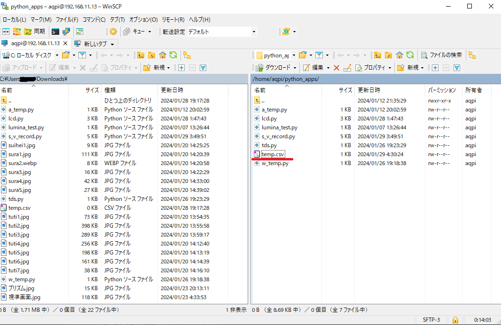The height and width of the screenshot is (325, 501).
Task: Go to remote parent directory icon
Action: point(377,55)
